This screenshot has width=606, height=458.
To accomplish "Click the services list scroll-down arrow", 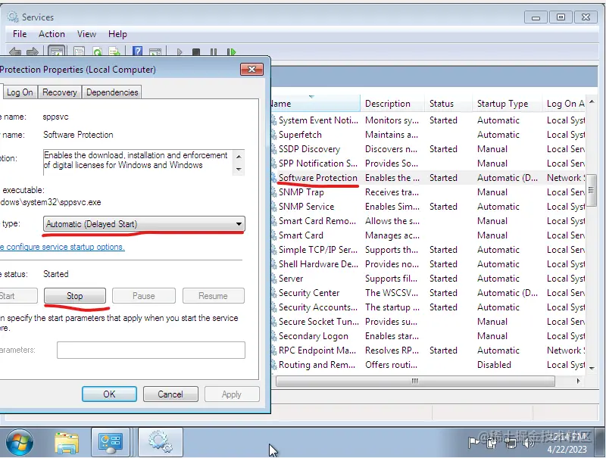I will 592,369.
